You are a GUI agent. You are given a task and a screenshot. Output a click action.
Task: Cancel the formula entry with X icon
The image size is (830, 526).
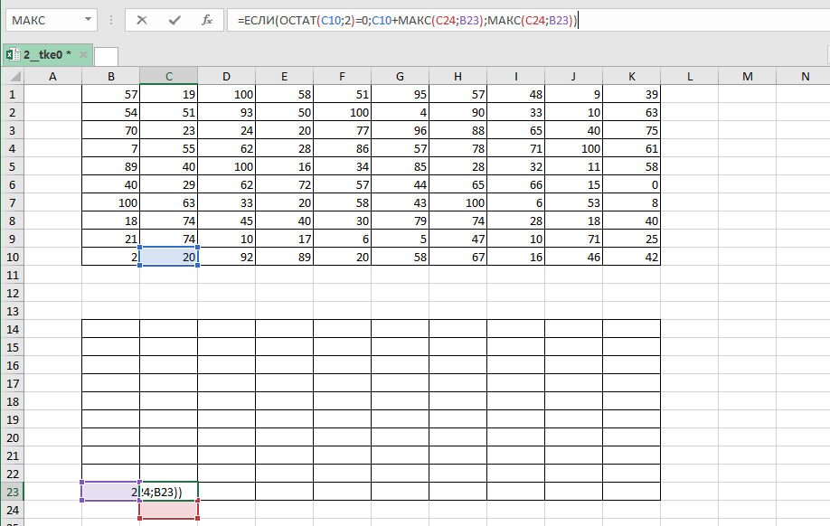point(142,20)
